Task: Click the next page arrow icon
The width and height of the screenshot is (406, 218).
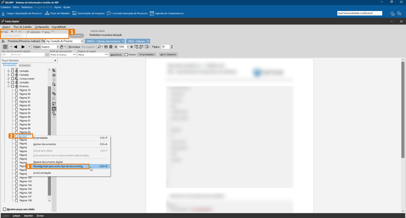Action: pyautogui.click(x=23, y=47)
